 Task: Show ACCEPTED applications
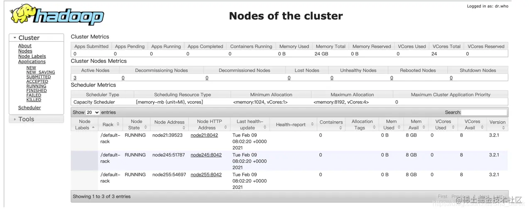coord(37,82)
